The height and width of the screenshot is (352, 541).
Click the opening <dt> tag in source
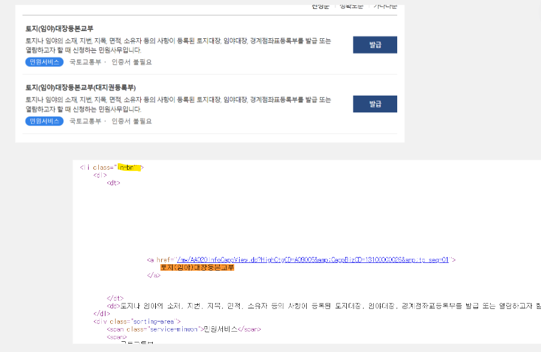coord(113,183)
